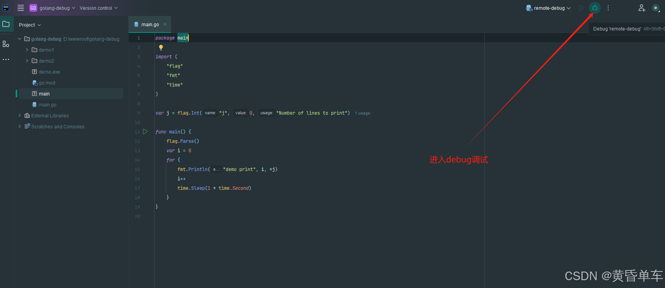Switch to the main.go editor tab
Viewport: 665px width, 288px height.
coord(150,24)
